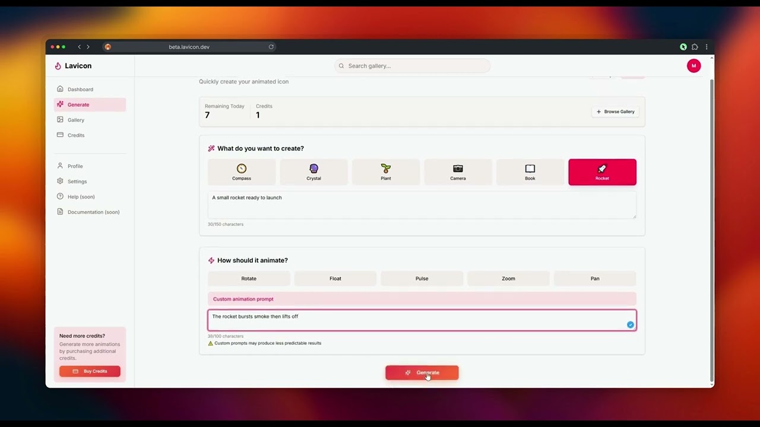Click the Profile person icon

click(60, 165)
